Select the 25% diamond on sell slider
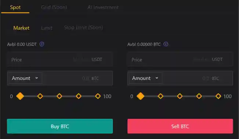The image size is (239, 139). [x=160, y=96]
